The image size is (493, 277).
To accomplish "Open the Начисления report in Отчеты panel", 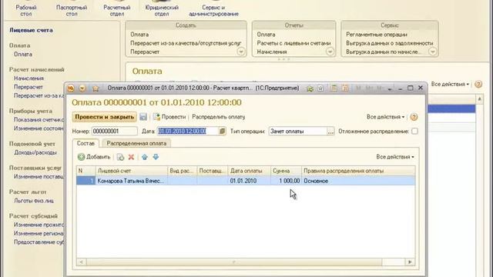I will 272,52.
